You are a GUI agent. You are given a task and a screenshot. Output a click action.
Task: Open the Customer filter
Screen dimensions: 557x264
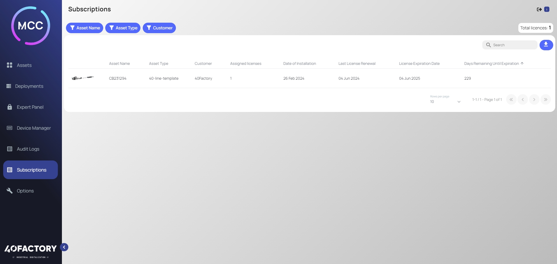159,28
